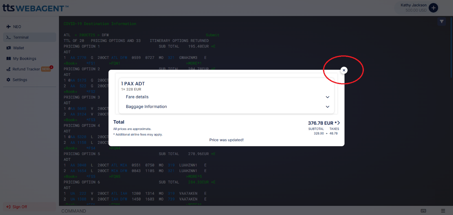Click the terminal filter funnel icon
This screenshot has height=215, width=453.
point(441,22)
